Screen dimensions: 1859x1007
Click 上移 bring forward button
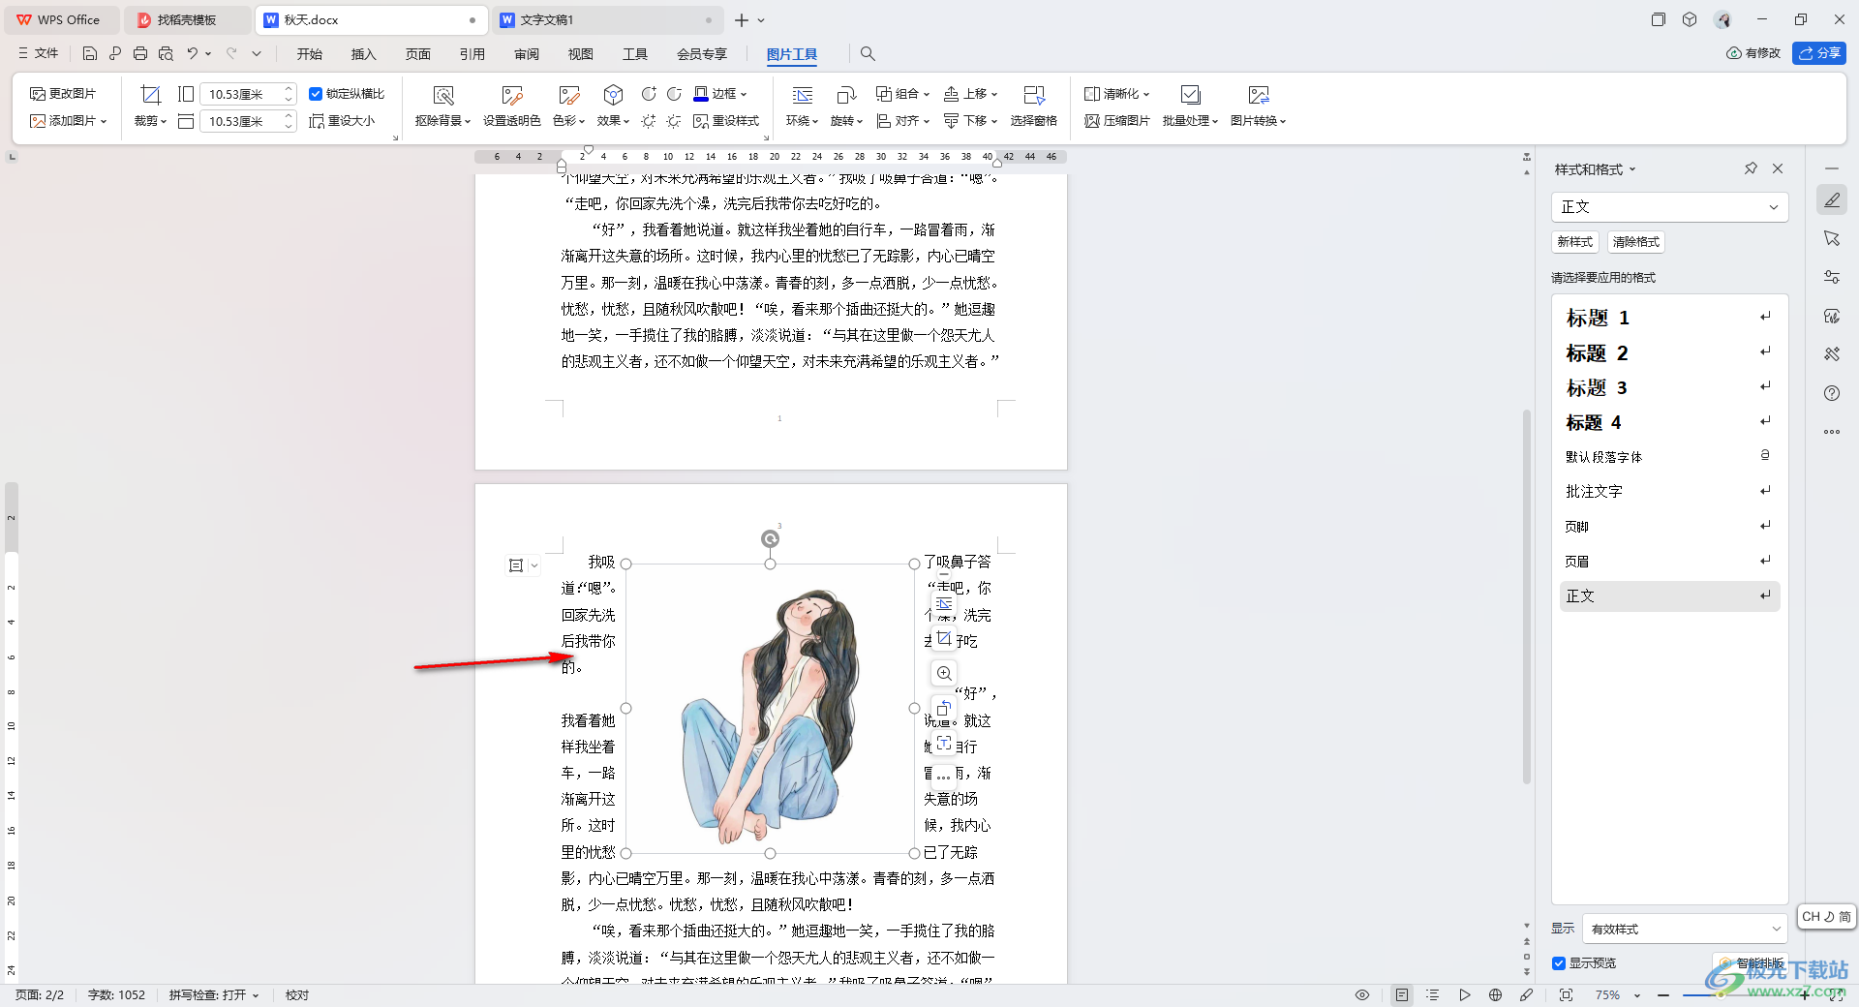pos(970,94)
